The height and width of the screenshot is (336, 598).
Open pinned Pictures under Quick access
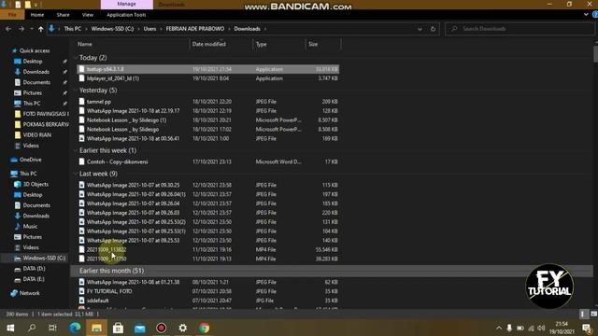(x=32, y=93)
